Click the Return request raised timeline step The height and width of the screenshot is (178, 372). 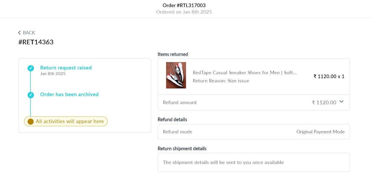coord(66,68)
